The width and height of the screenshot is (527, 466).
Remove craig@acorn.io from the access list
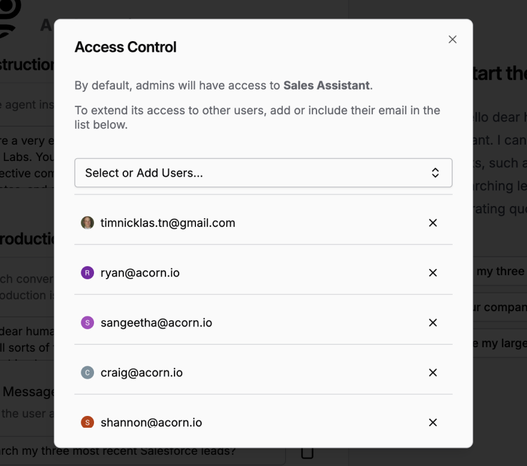(x=432, y=373)
